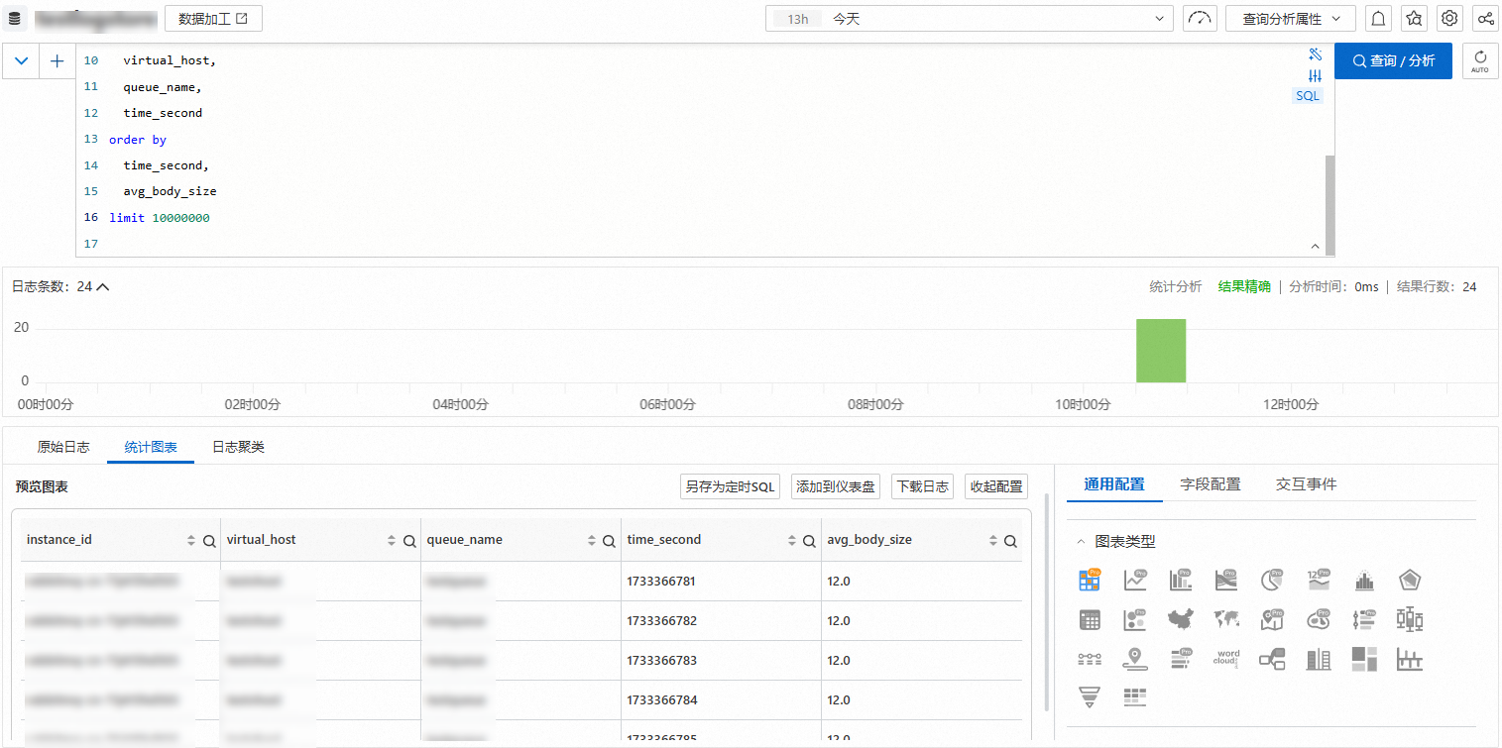Click the results table vertical scrollbar

pyautogui.click(x=1046, y=601)
